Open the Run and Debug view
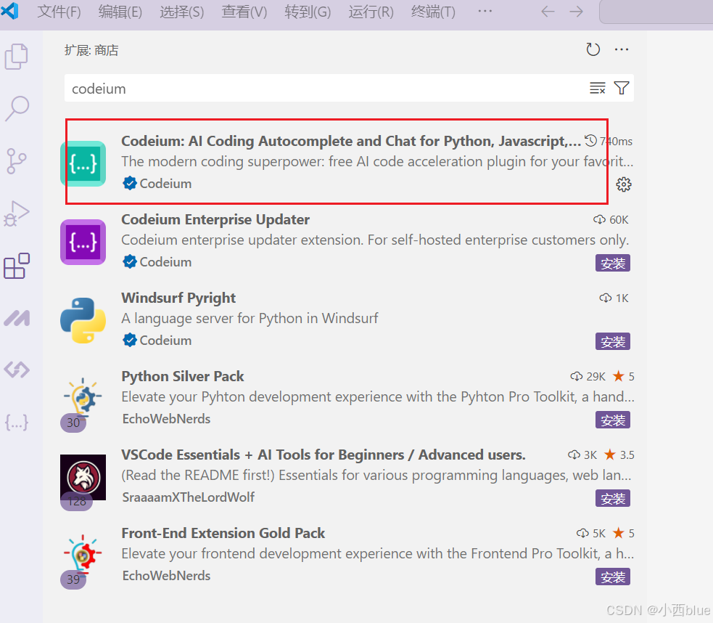The width and height of the screenshot is (713, 623). pyautogui.click(x=17, y=213)
